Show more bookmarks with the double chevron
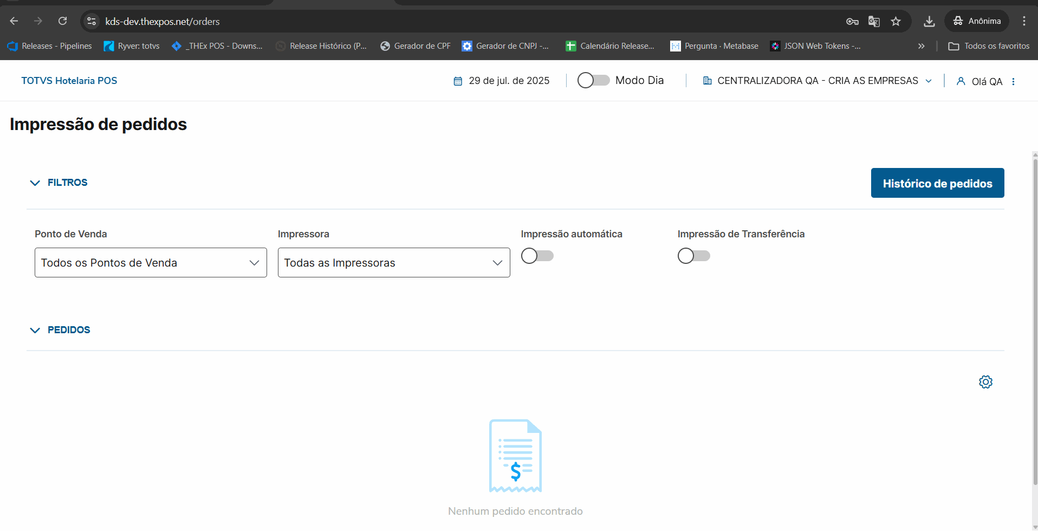This screenshot has width=1038, height=531. coord(921,46)
